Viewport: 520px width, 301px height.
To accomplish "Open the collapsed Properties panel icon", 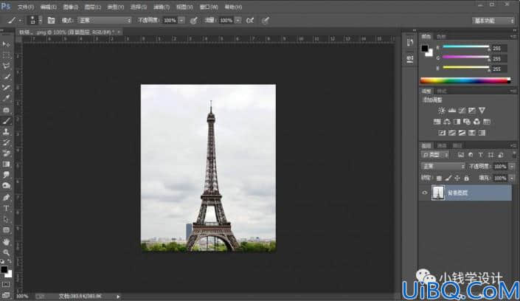I will click(410, 58).
